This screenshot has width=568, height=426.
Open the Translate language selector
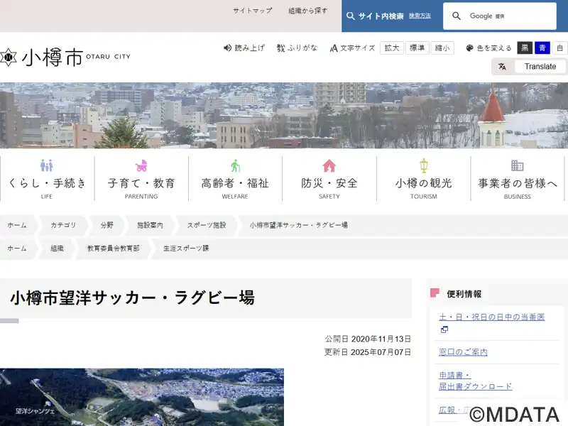tap(540, 67)
